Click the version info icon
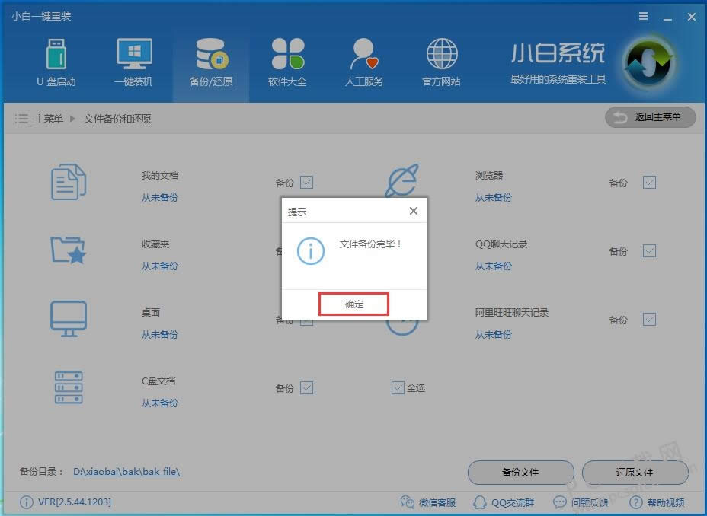Image resolution: width=707 pixels, height=516 pixels. coord(26,502)
